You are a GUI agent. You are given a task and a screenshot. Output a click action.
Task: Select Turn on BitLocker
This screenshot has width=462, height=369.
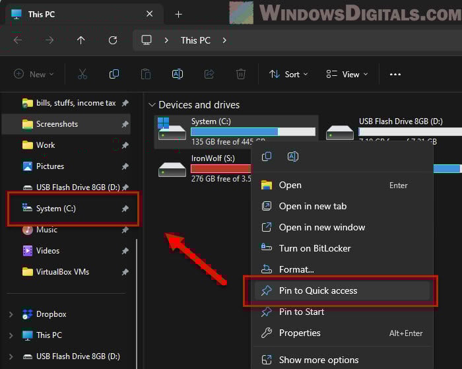pos(342,248)
